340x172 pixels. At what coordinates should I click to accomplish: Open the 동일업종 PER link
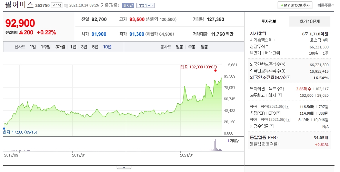264,138
